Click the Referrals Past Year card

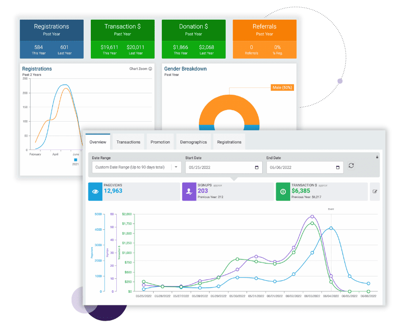coord(265,39)
